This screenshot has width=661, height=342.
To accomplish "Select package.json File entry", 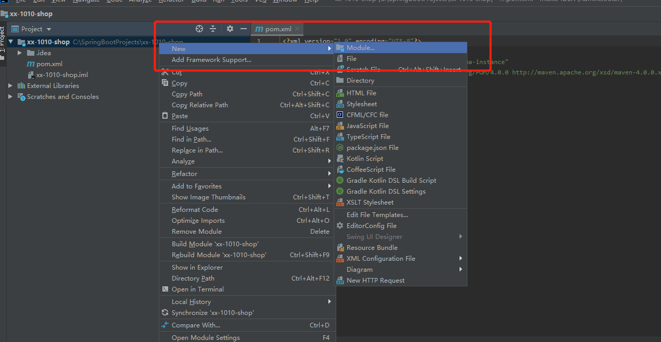I will [400, 147].
